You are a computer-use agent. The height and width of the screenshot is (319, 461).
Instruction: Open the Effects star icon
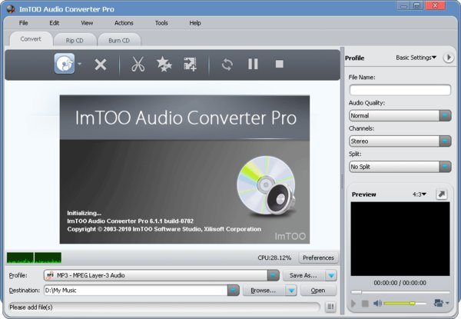point(164,65)
